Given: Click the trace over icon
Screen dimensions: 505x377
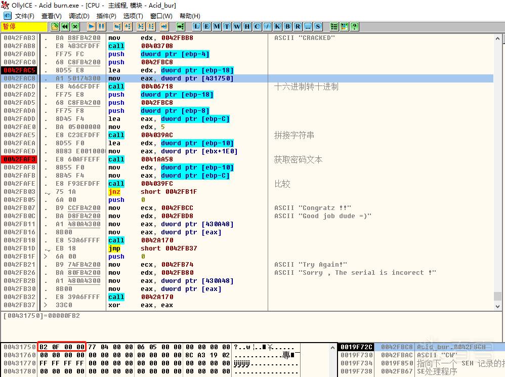Looking at the screenshot, I should click(151, 27).
